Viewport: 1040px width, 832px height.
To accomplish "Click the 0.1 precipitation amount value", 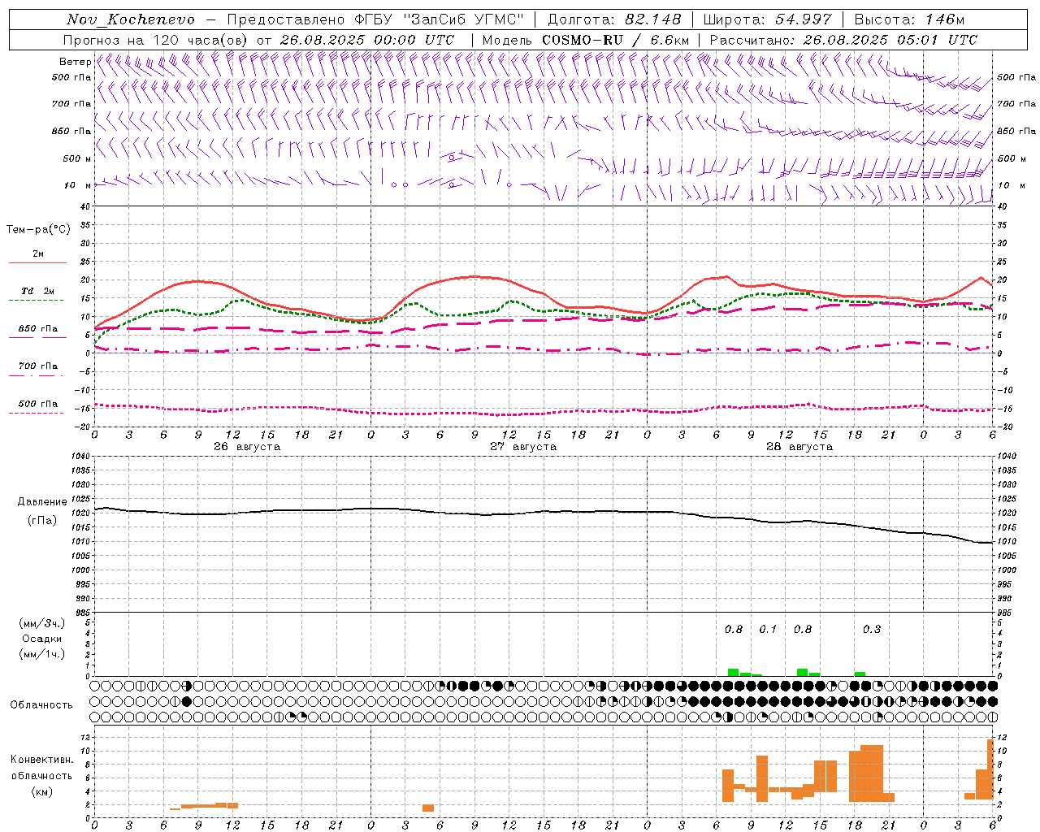I will [x=768, y=630].
